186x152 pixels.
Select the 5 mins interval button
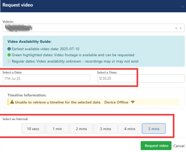tap(154, 128)
